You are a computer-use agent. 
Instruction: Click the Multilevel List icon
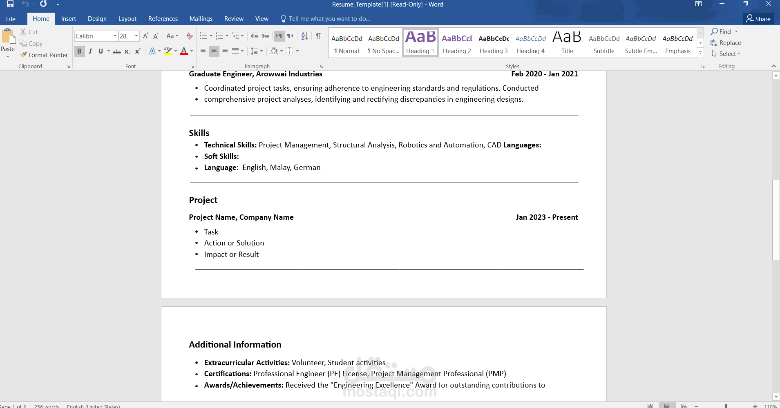point(235,36)
